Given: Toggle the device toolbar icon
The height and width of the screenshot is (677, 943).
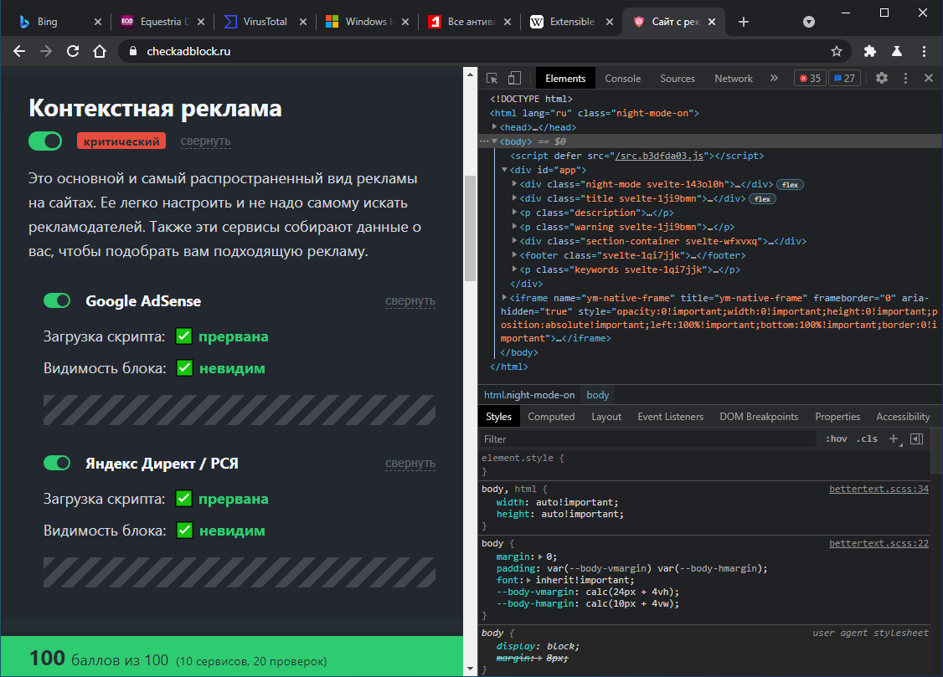Looking at the screenshot, I should [514, 78].
